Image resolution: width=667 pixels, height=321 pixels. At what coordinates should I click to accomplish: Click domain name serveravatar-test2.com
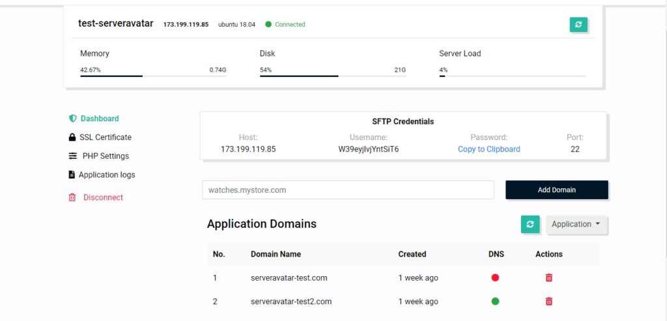coord(291,301)
